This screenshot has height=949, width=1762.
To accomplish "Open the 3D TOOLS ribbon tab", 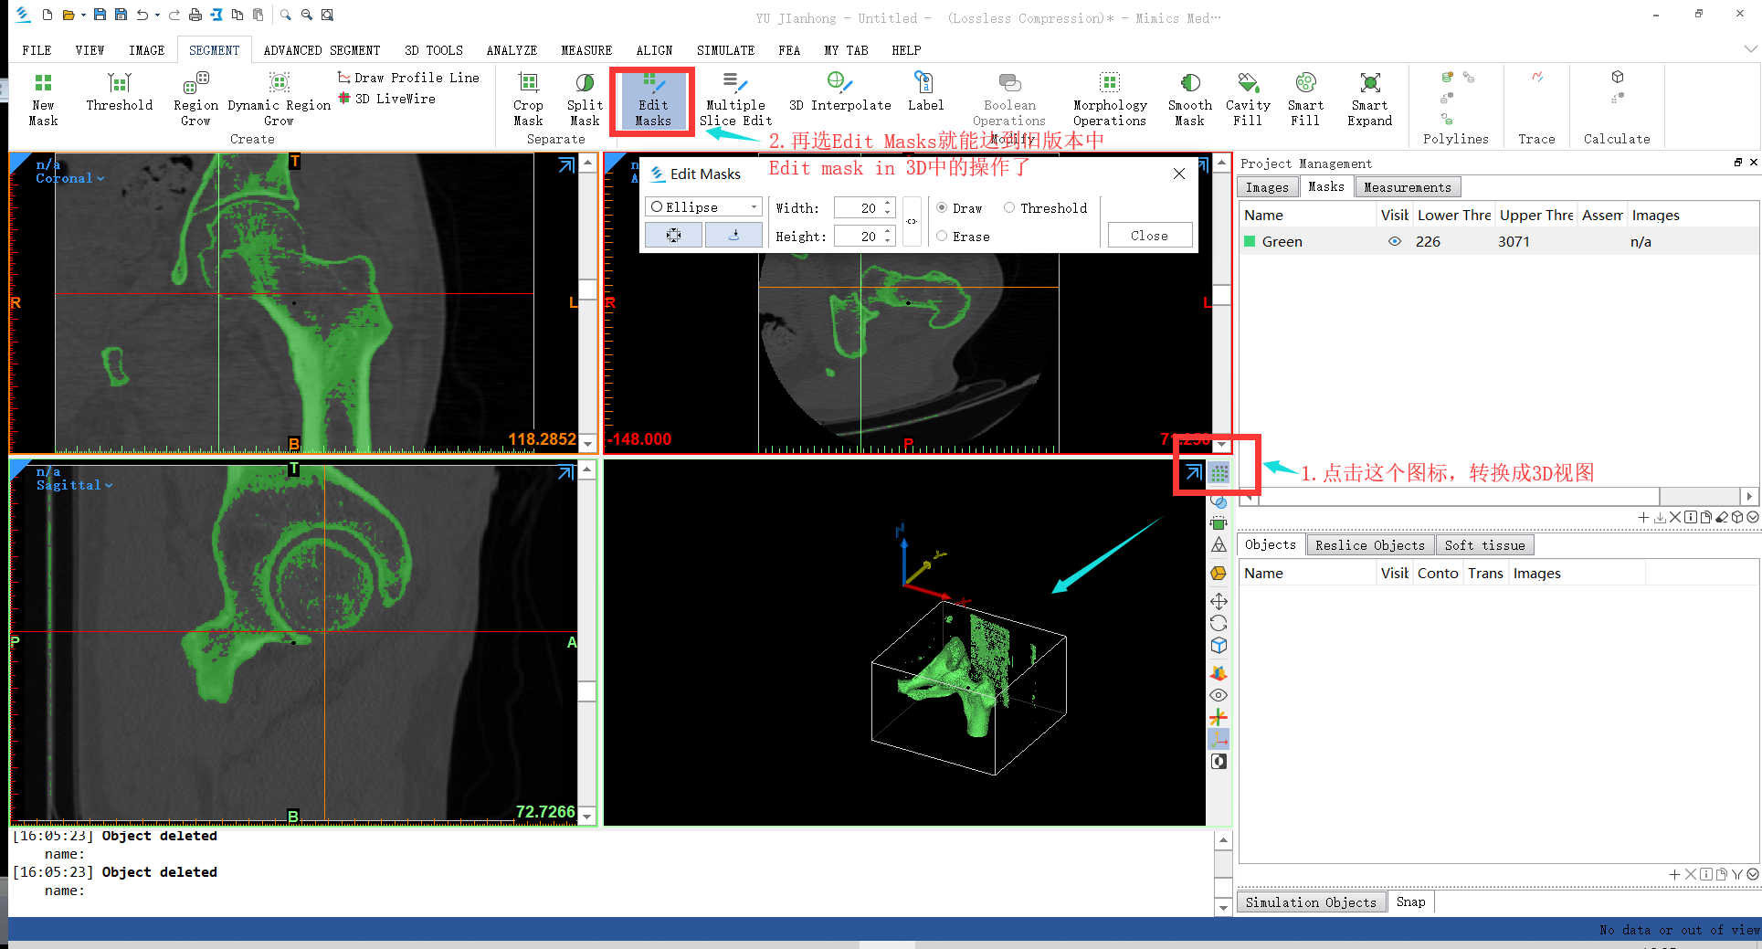I will coord(433,50).
